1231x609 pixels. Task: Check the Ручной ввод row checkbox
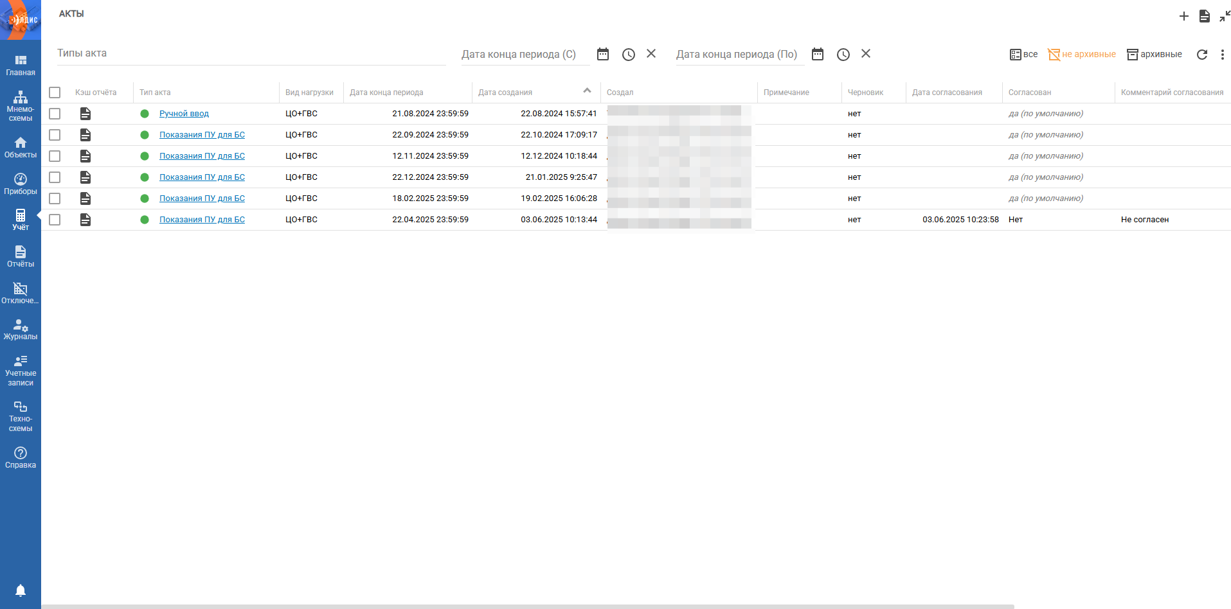[x=55, y=114]
